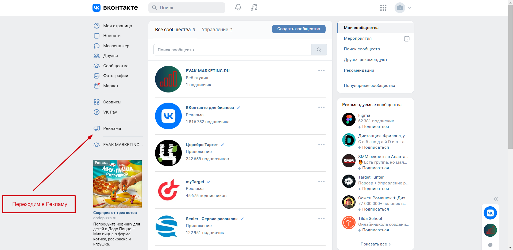The height and width of the screenshot is (250, 513).
Task: Subscribe to Семен Романюк community
Action: 373,209
